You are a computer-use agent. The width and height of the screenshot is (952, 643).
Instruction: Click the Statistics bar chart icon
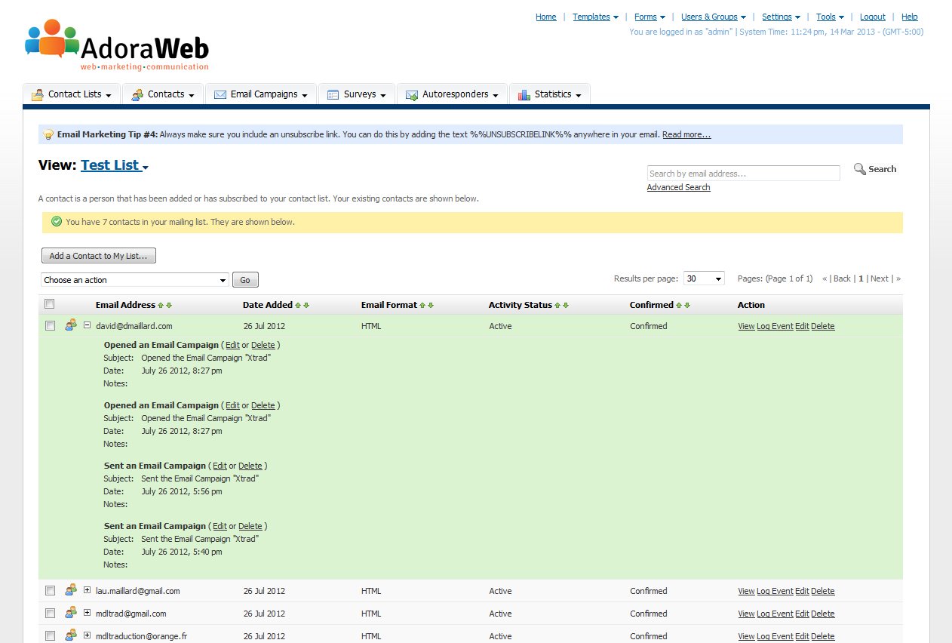point(524,95)
